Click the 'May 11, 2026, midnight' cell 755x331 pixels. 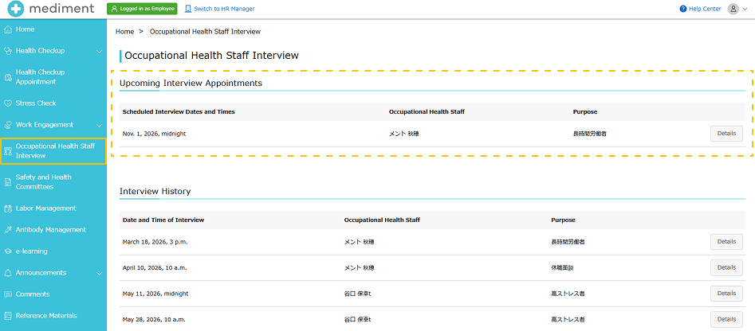(x=155, y=294)
